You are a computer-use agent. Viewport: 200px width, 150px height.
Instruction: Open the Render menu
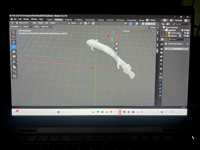click(26, 19)
